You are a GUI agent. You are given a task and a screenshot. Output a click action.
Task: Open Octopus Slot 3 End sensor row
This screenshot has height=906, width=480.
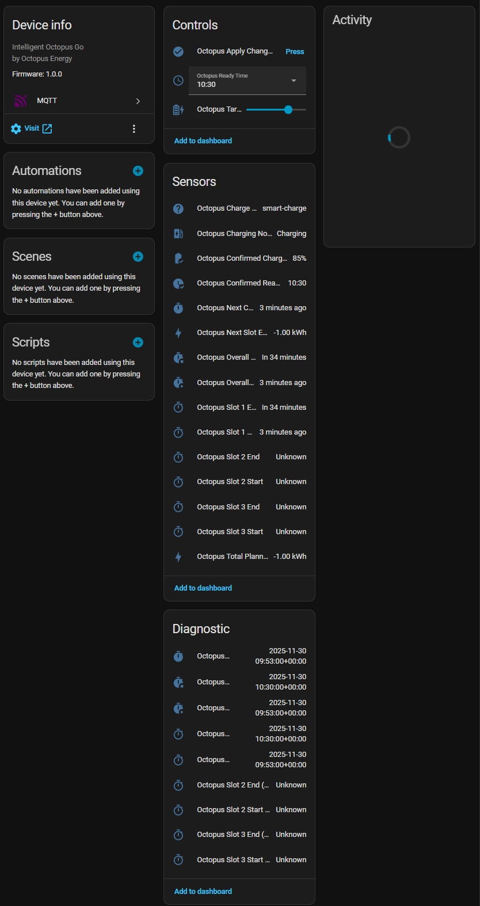point(239,507)
